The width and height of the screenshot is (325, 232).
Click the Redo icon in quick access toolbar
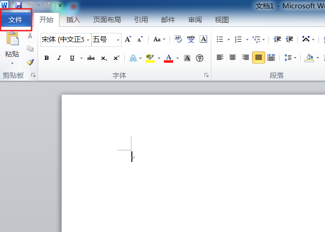click(48, 5)
